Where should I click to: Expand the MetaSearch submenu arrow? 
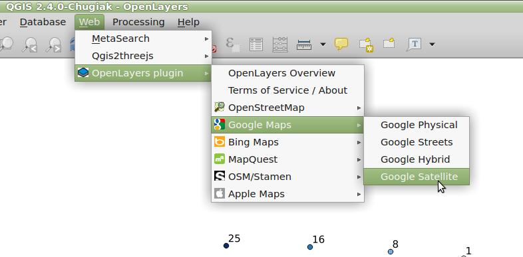tap(207, 39)
